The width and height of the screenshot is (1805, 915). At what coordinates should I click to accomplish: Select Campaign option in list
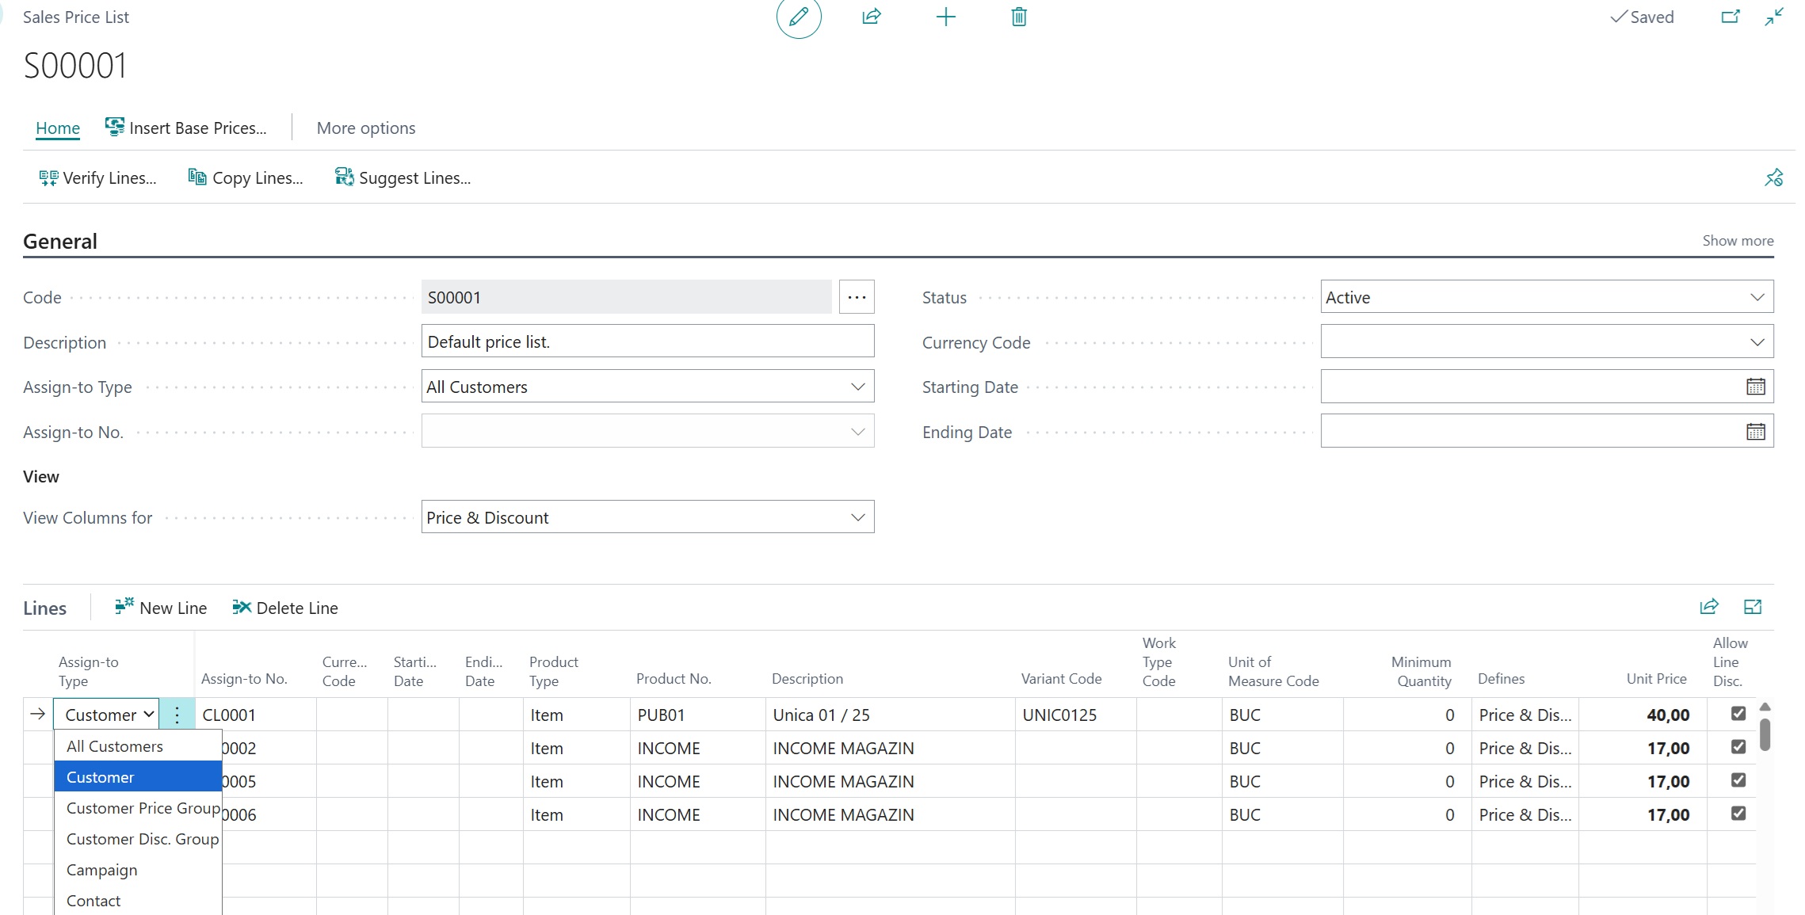138,870
